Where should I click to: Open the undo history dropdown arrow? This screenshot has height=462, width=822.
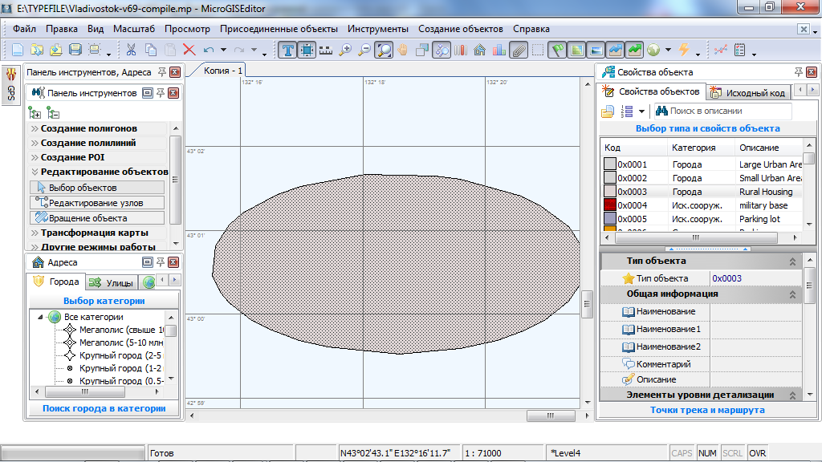[x=223, y=51]
